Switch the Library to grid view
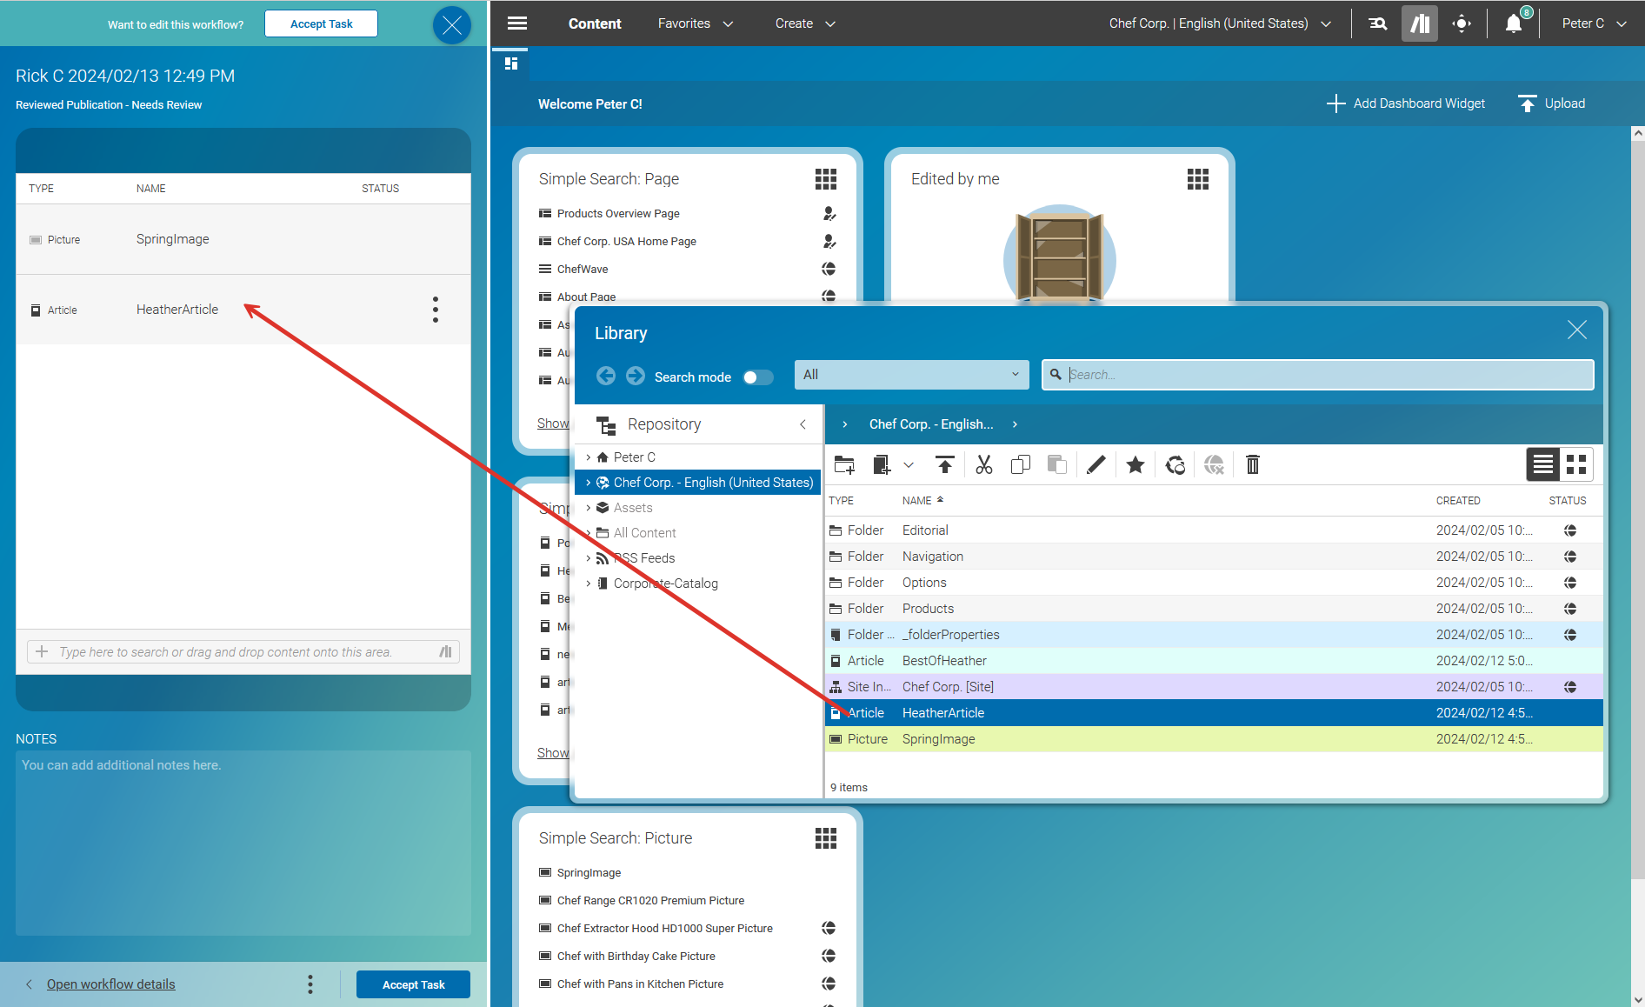The image size is (1645, 1007). click(1576, 464)
